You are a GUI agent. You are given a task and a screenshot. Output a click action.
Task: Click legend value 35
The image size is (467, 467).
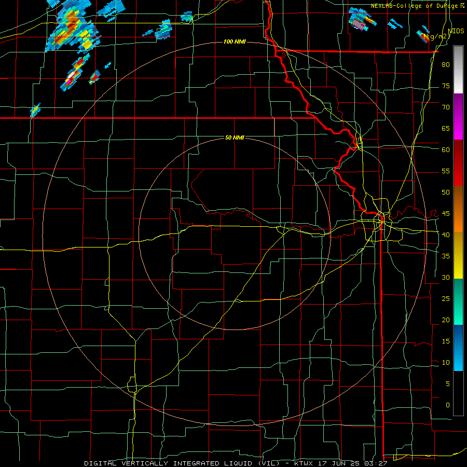(x=446, y=256)
